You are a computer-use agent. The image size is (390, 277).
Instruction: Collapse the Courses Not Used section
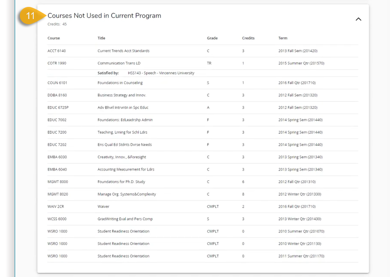tap(358, 19)
